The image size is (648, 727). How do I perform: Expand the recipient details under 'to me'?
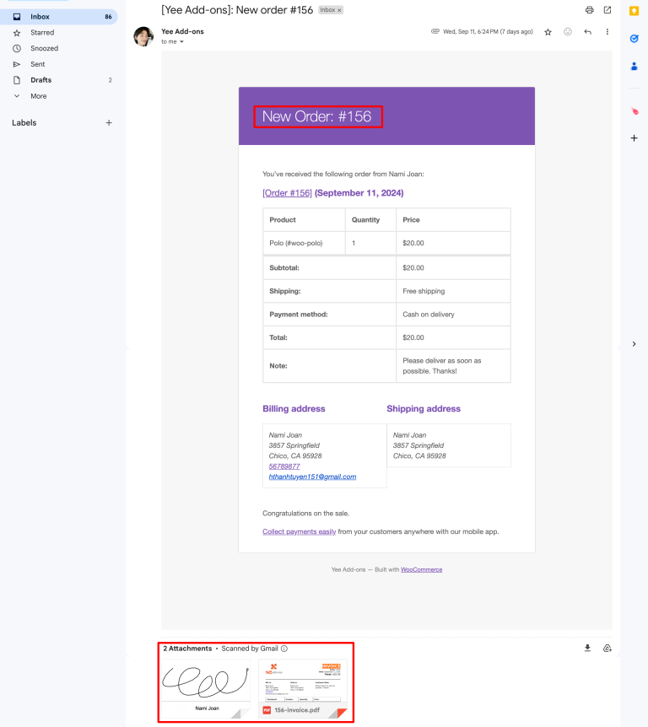pos(181,40)
